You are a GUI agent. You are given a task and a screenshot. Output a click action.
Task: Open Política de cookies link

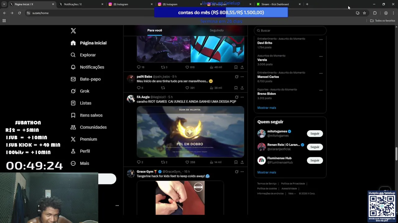coord(267,189)
